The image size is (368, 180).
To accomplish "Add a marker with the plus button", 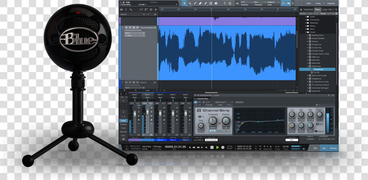I will pos(144,14).
